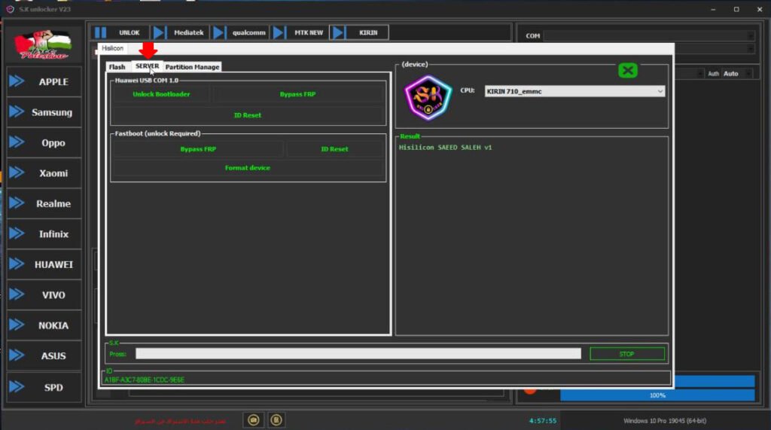771x430 pixels.
Task: Click the pause icon beside UNLOK
Action: click(100, 32)
